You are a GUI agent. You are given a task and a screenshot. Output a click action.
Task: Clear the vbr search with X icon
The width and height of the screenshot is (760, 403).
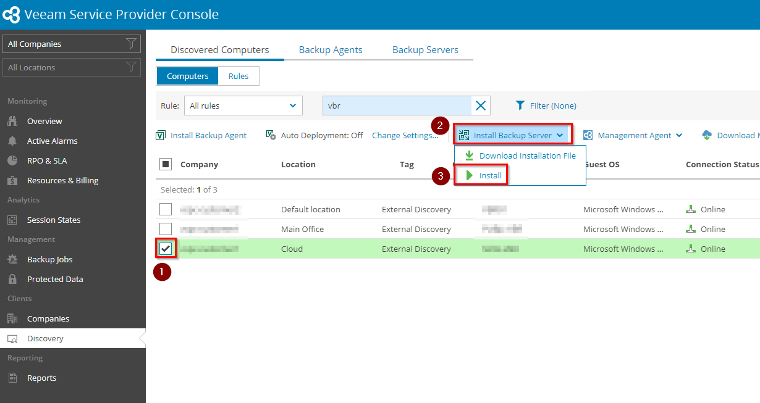[x=480, y=106]
